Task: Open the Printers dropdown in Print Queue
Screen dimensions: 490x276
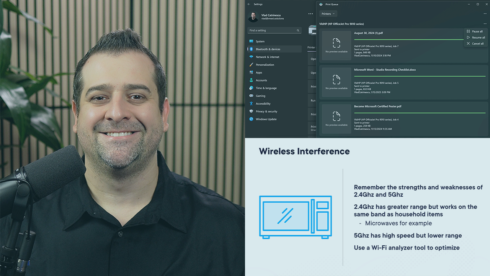Action: click(x=328, y=14)
